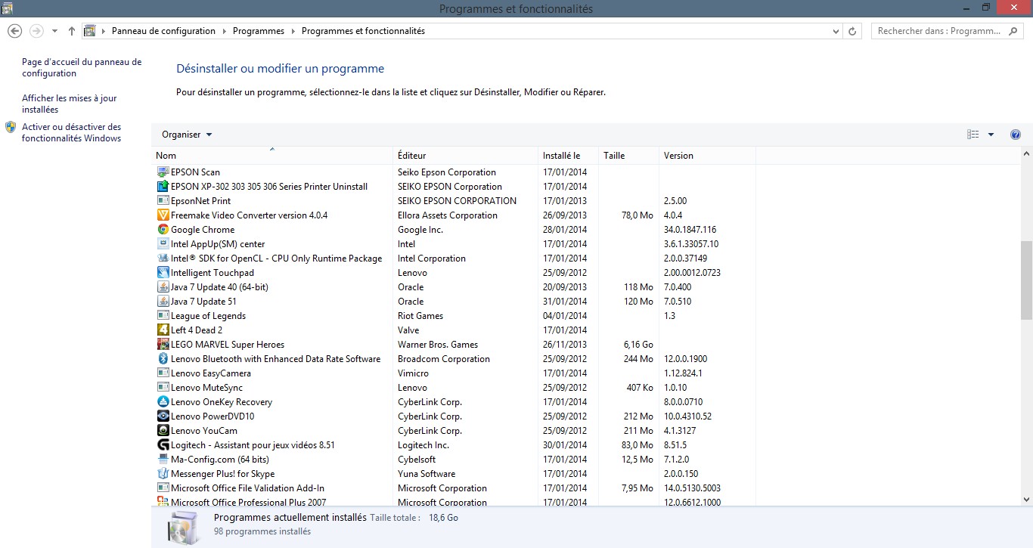Viewport: 1033px width, 548px height.
Task: Click the Warner Bros. Games publisher cell
Action: [438, 345]
